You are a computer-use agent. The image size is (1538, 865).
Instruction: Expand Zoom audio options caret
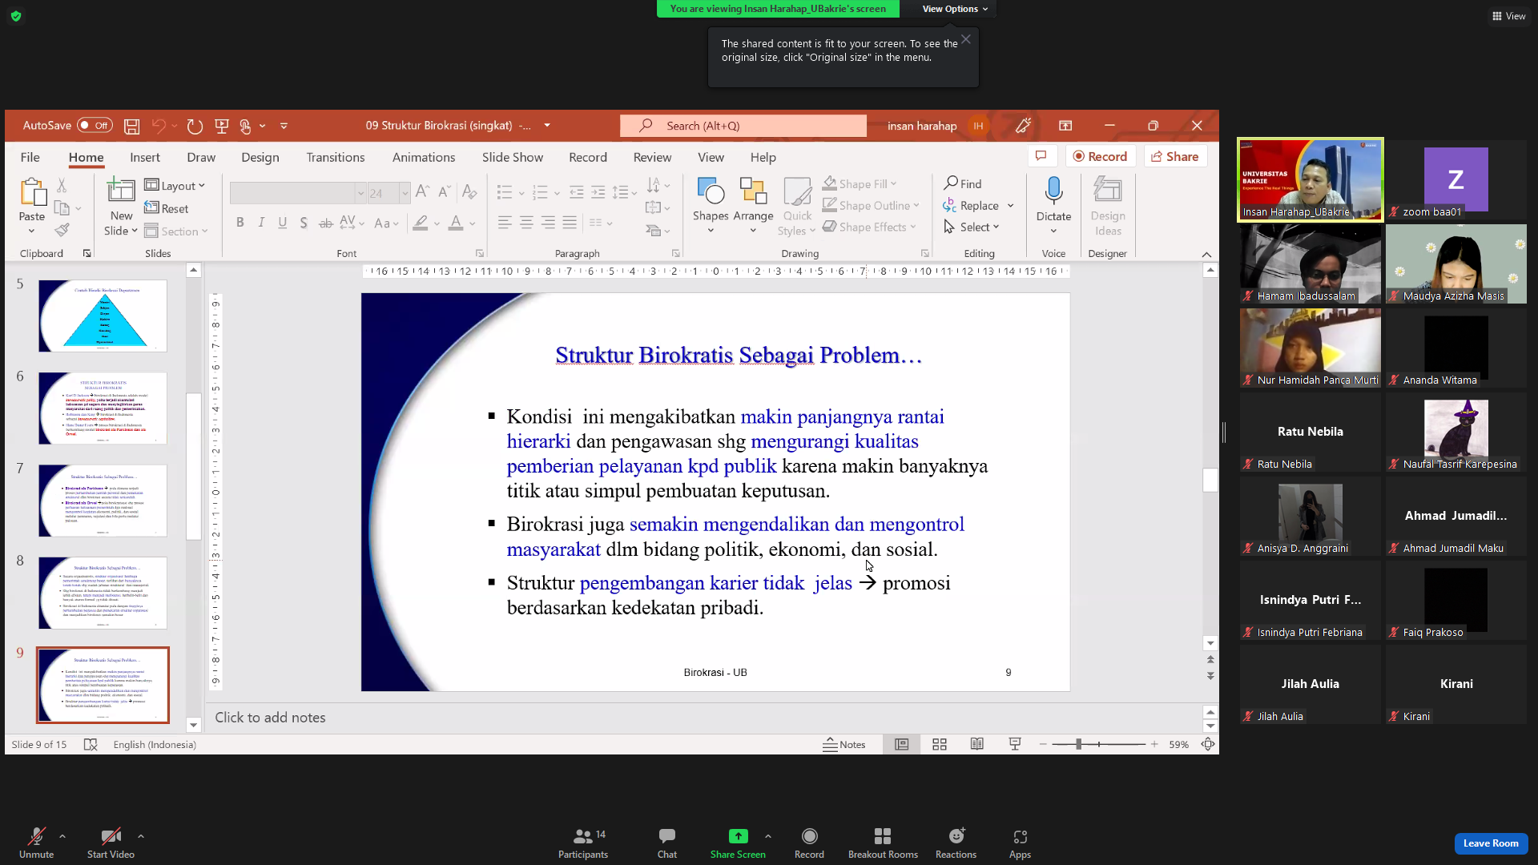click(x=62, y=836)
